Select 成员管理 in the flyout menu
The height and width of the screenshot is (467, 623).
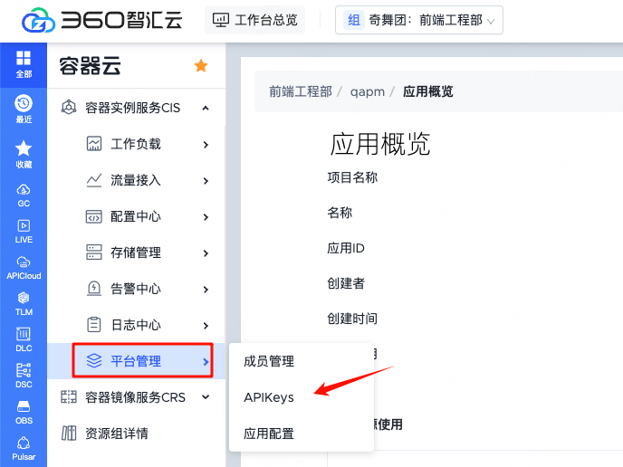pos(269,361)
